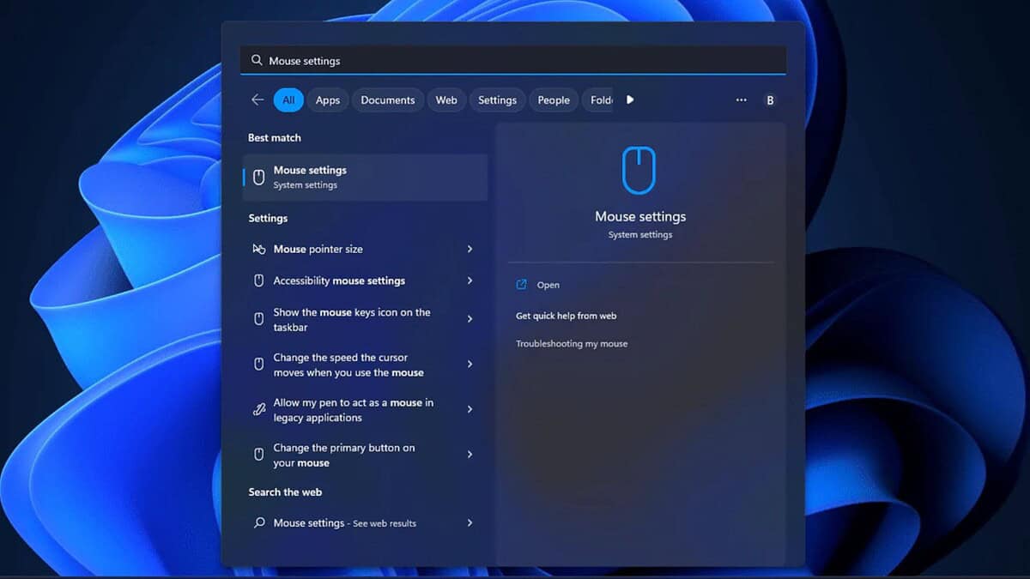Click the back arrow in search window
The width and height of the screenshot is (1030, 579).
[257, 100]
